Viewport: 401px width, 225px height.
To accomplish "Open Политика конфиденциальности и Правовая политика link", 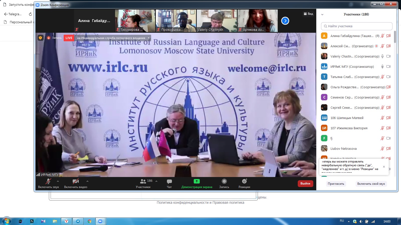I will point(200,202).
